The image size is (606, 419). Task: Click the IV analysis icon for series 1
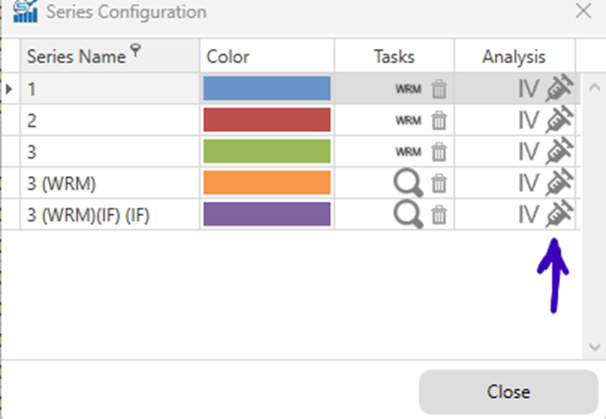pyautogui.click(x=528, y=89)
